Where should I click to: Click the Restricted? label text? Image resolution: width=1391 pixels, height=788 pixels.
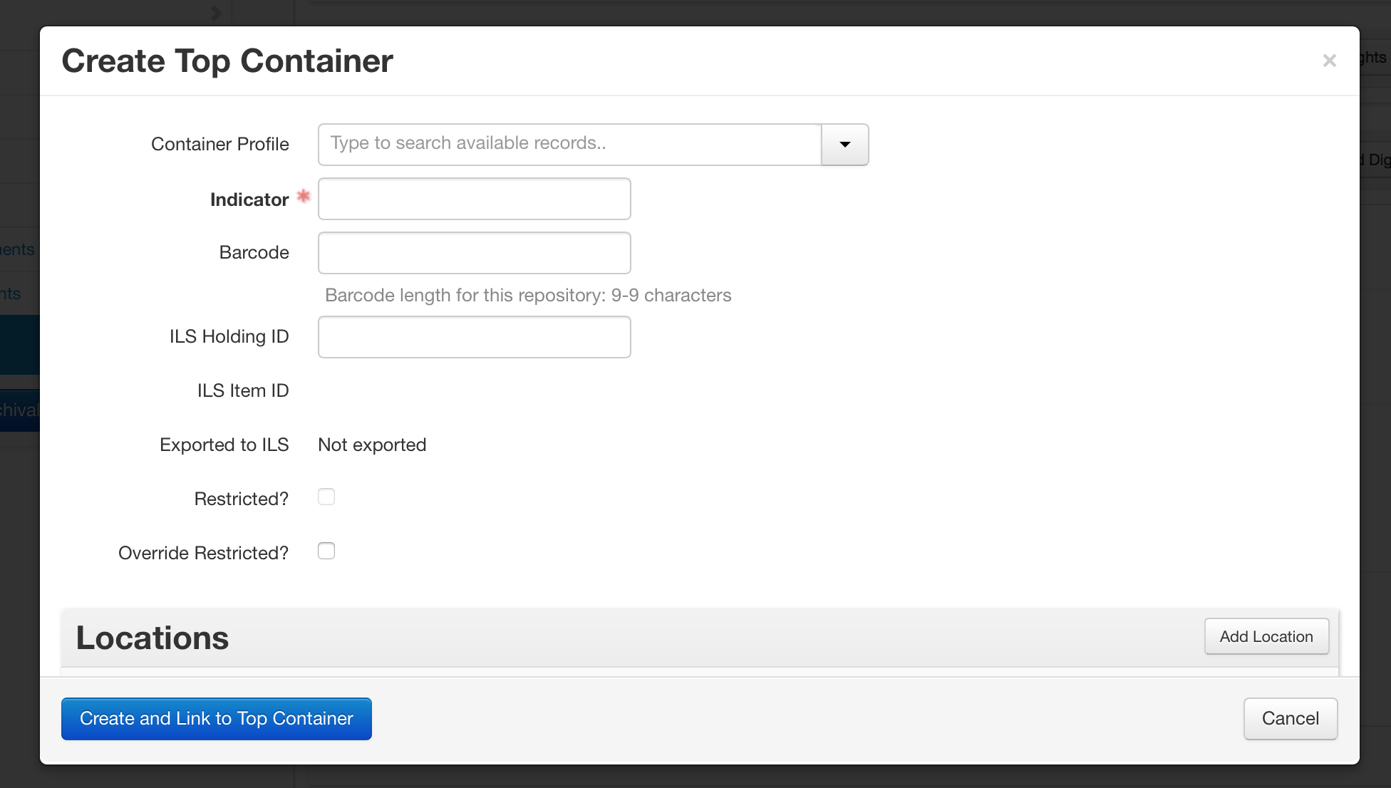tap(242, 499)
